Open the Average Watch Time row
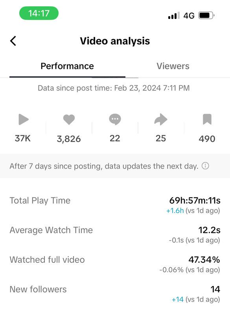The width and height of the screenshot is (230, 316). pos(115,234)
